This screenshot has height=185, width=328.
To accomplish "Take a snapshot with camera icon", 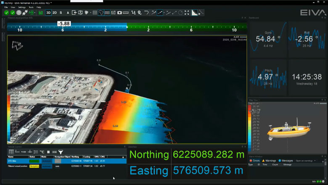I will click(x=119, y=13).
